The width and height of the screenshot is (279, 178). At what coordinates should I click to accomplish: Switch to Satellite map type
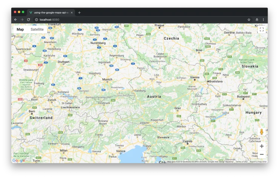pos(37,29)
